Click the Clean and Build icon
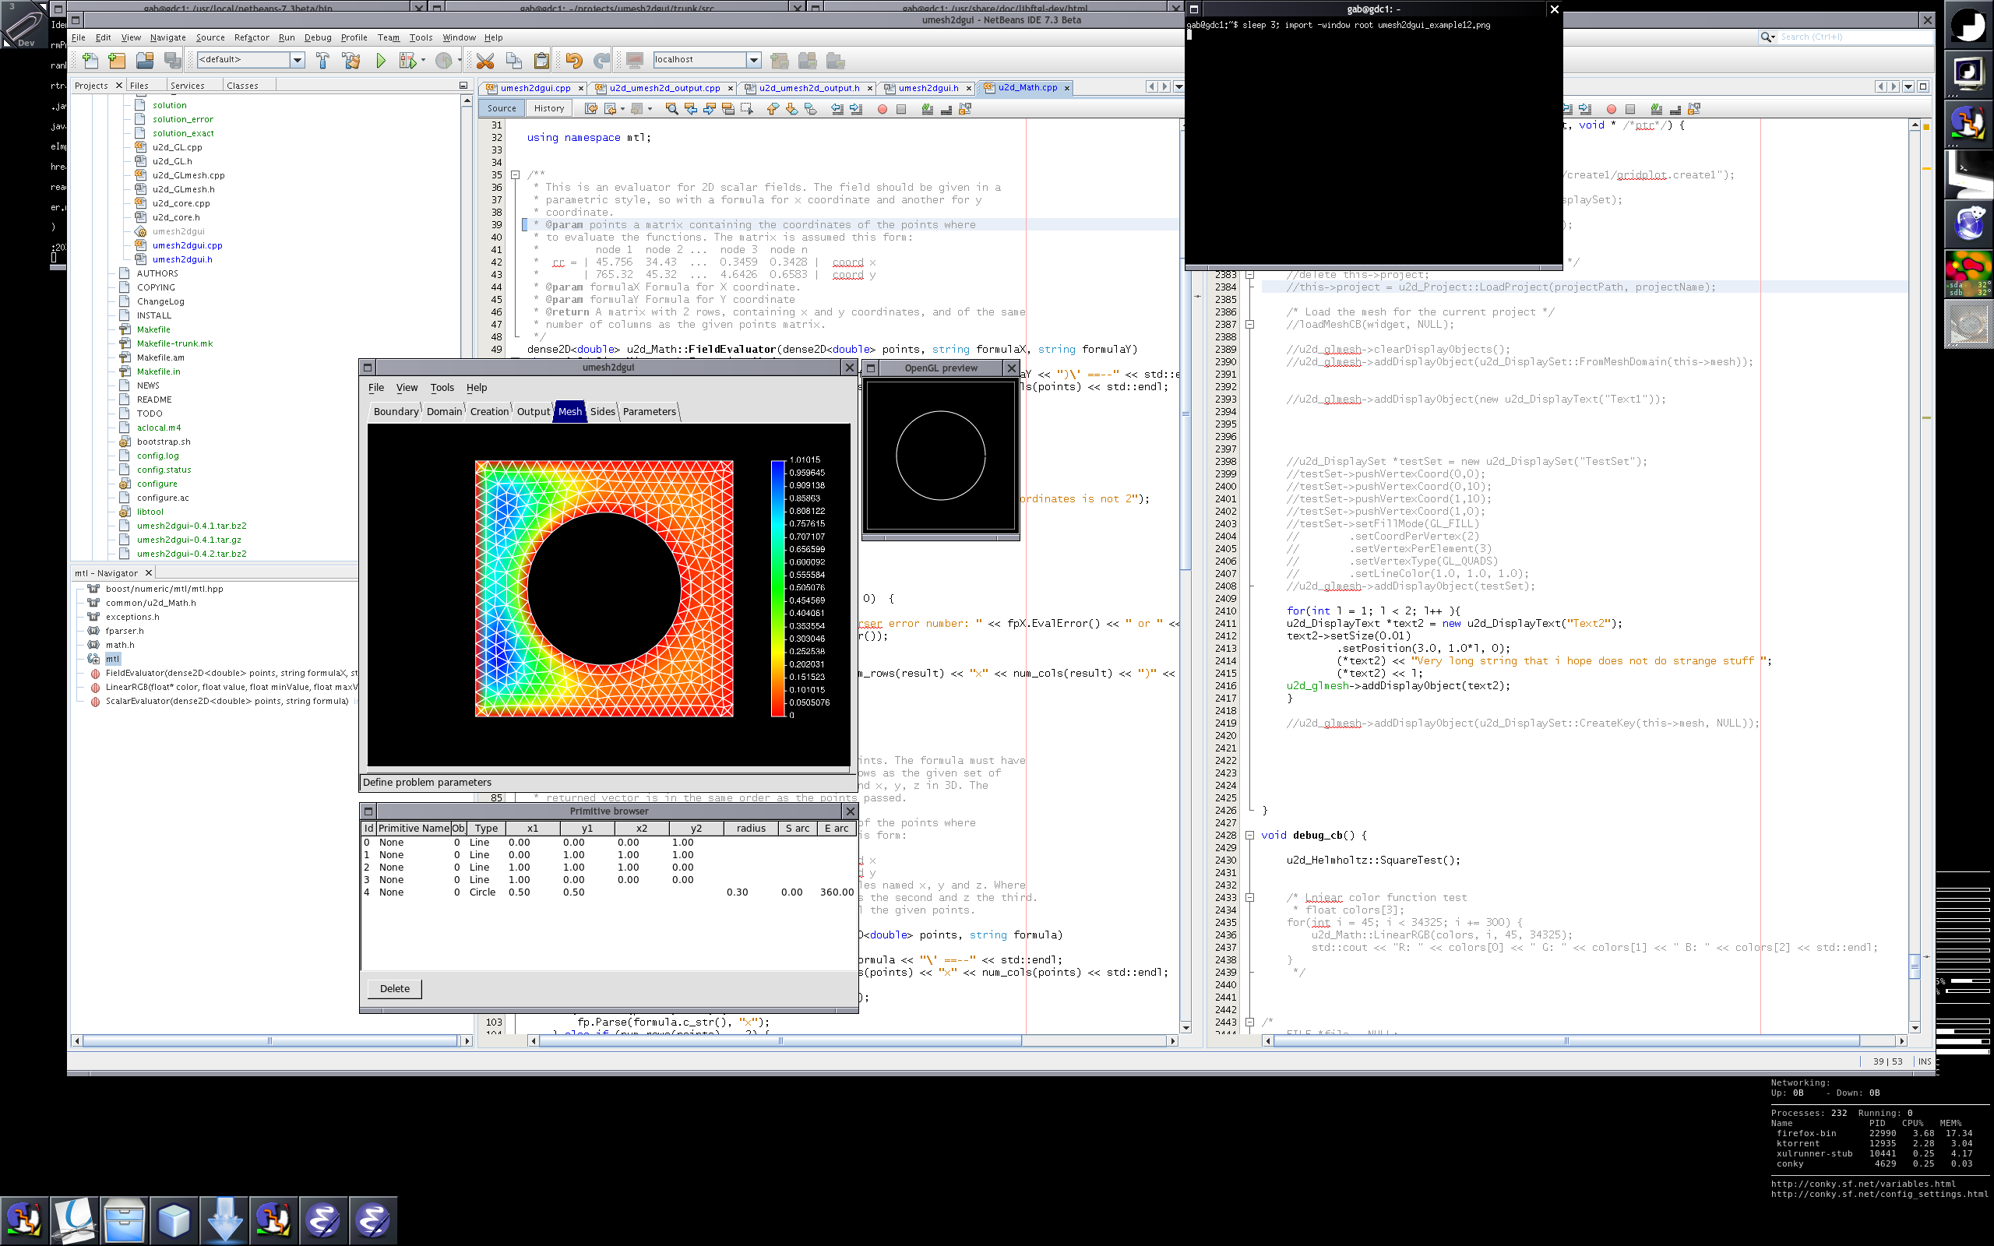 click(x=351, y=60)
